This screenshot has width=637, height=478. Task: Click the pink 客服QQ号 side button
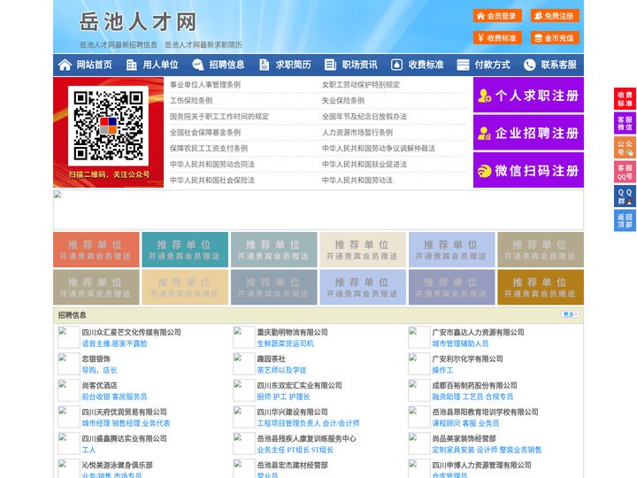click(x=625, y=172)
